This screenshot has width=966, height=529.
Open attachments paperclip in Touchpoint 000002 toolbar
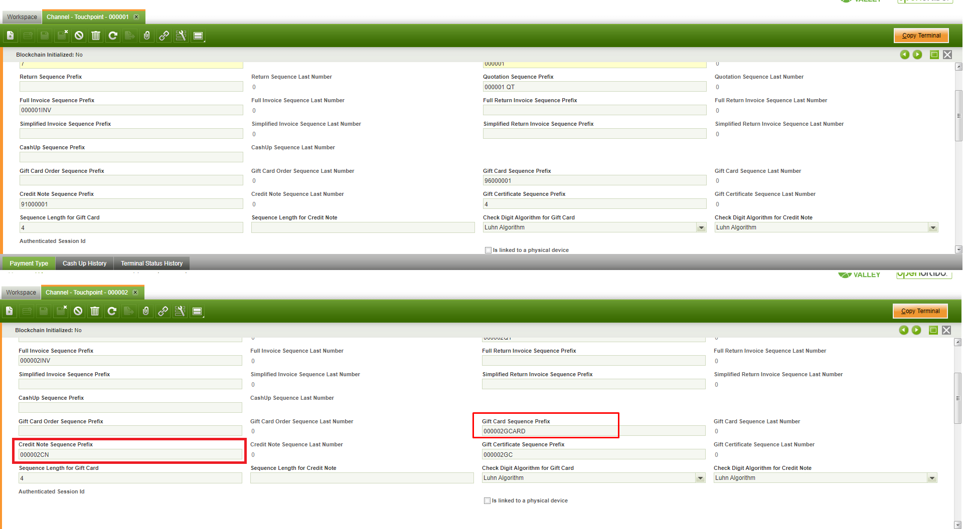click(x=146, y=311)
